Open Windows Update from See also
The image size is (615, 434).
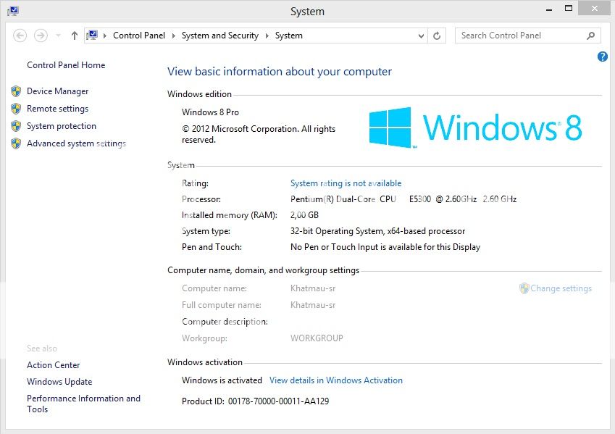pyautogui.click(x=59, y=382)
